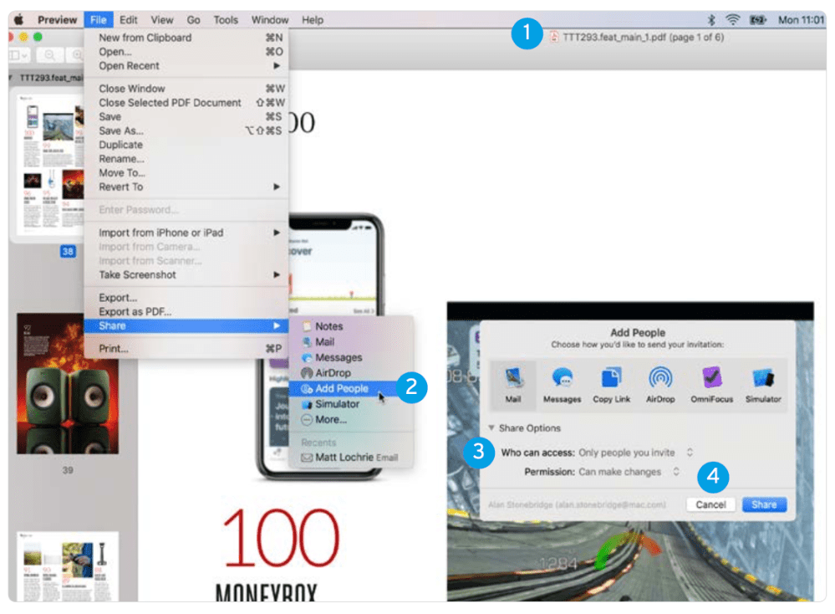Screen dimensions: 835x614
Task: Click the blue Share button
Action: [763, 504]
